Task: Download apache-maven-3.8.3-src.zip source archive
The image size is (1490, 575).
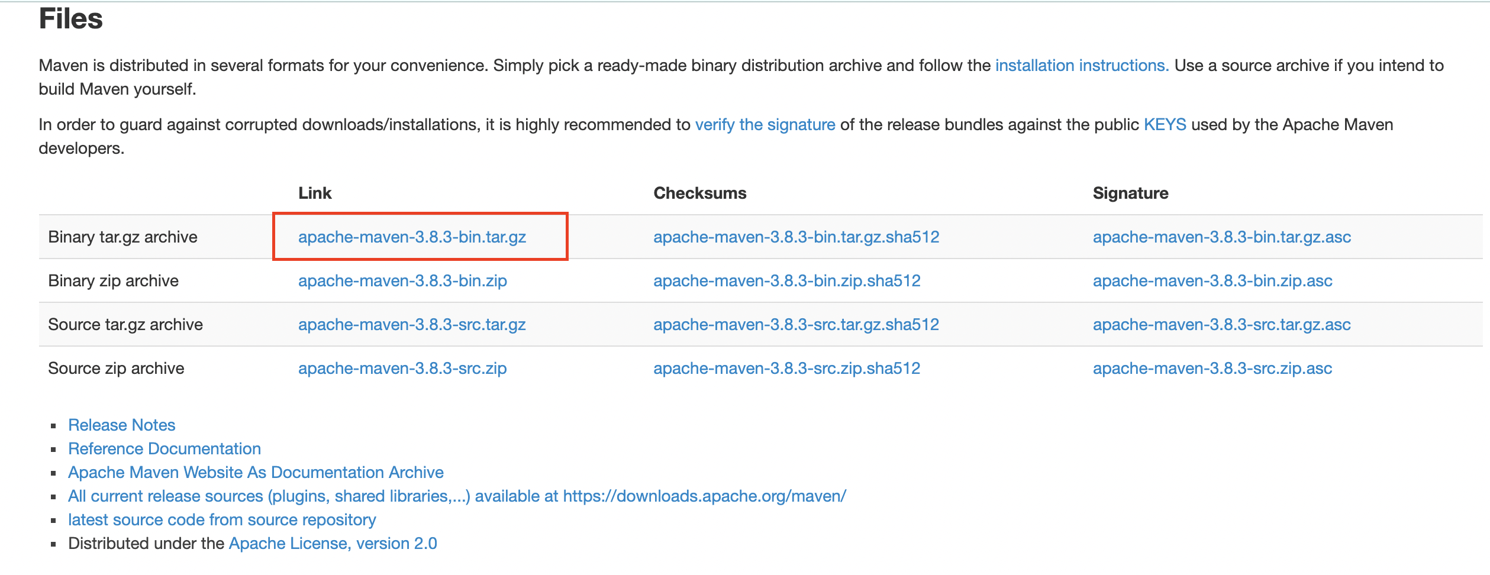Action: (x=402, y=369)
